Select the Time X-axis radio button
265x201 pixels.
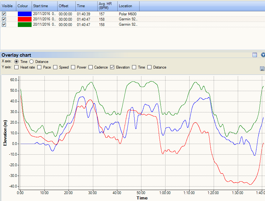tap(17, 61)
